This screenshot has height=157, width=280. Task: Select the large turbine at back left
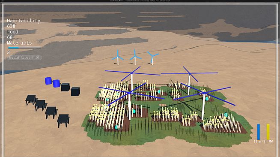click(x=132, y=78)
